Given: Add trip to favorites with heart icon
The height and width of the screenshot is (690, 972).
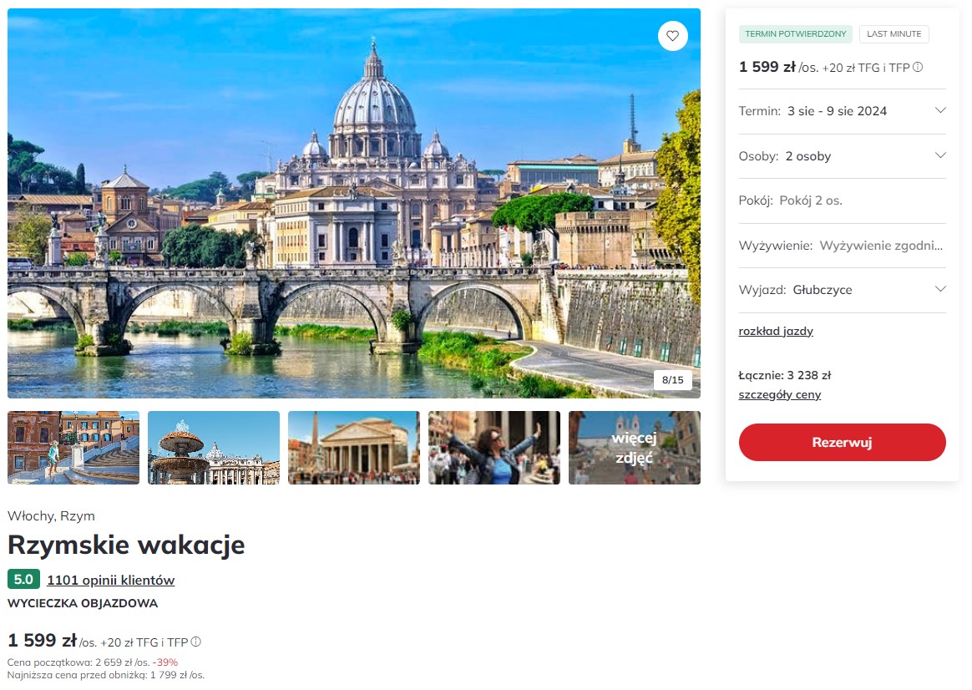Looking at the screenshot, I should pyautogui.click(x=672, y=36).
